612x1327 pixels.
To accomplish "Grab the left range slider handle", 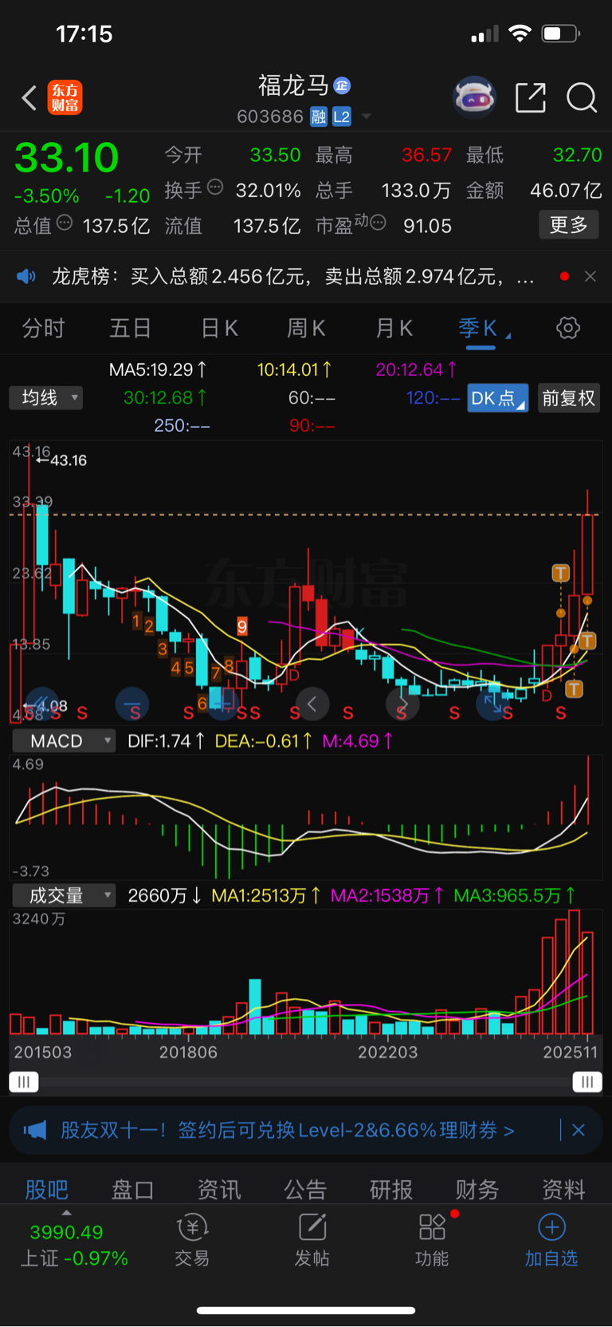I will tap(24, 1082).
